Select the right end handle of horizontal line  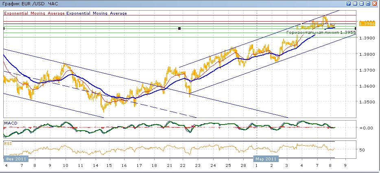point(356,28)
